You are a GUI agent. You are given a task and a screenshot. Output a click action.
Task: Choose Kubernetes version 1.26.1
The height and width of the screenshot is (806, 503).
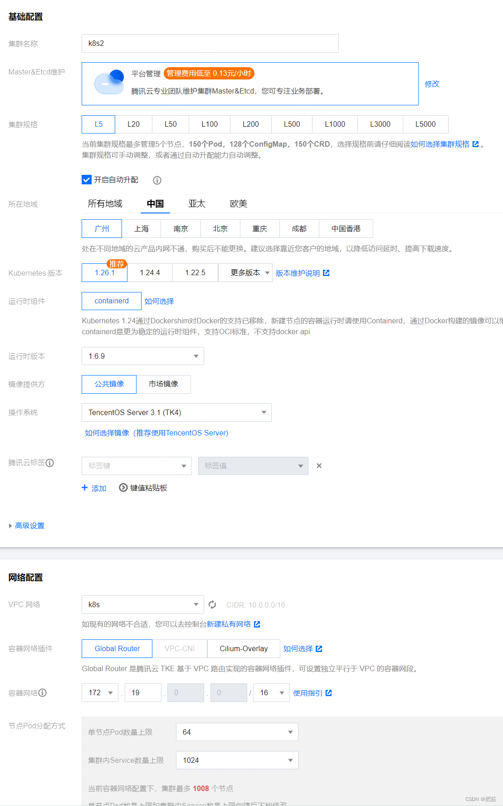click(x=105, y=273)
